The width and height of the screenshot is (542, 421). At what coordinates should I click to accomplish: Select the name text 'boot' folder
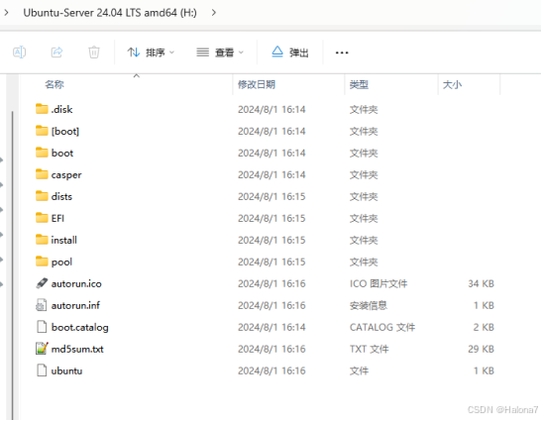pyautogui.click(x=62, y=154)
